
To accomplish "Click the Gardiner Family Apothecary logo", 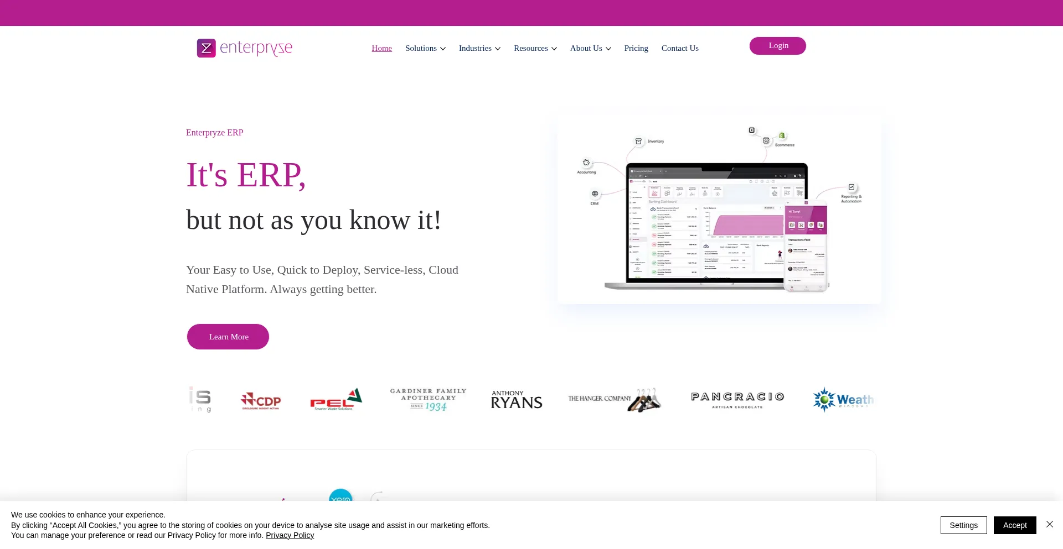I will coord(428,399).
